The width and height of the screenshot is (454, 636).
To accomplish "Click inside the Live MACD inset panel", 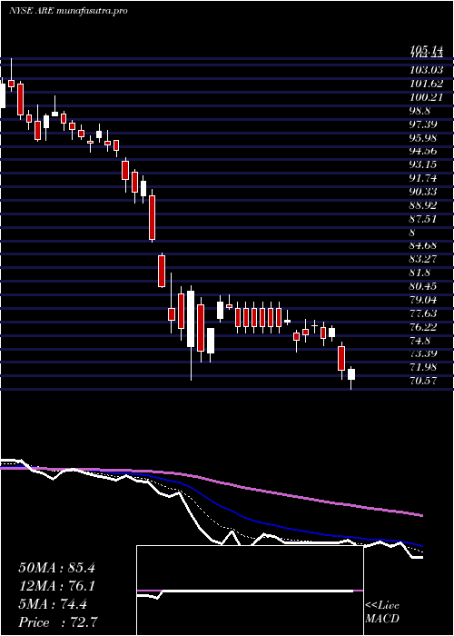I will pos(250,591).
